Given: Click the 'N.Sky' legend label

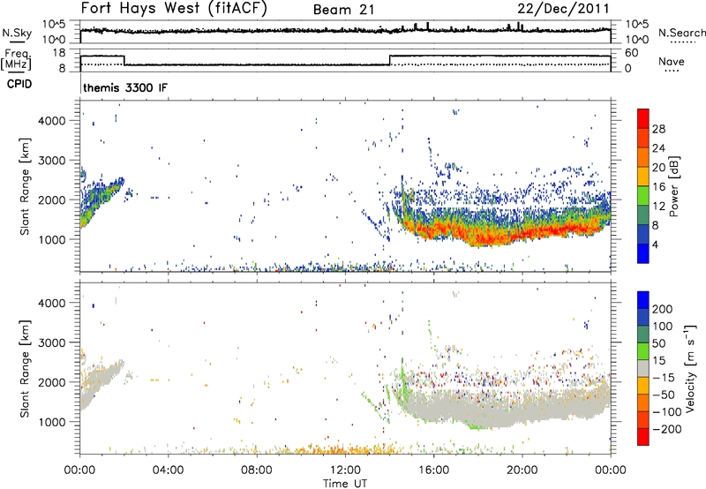Looking at the screenshot, I should 17,33.
